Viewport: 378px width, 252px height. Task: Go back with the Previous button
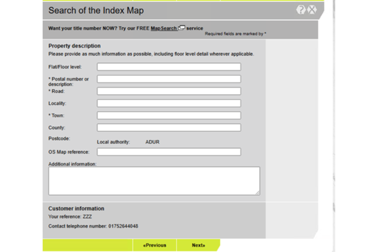click(x=154, y=245)
